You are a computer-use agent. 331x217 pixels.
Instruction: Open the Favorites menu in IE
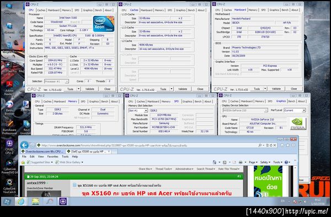click(x=53, y=156)
